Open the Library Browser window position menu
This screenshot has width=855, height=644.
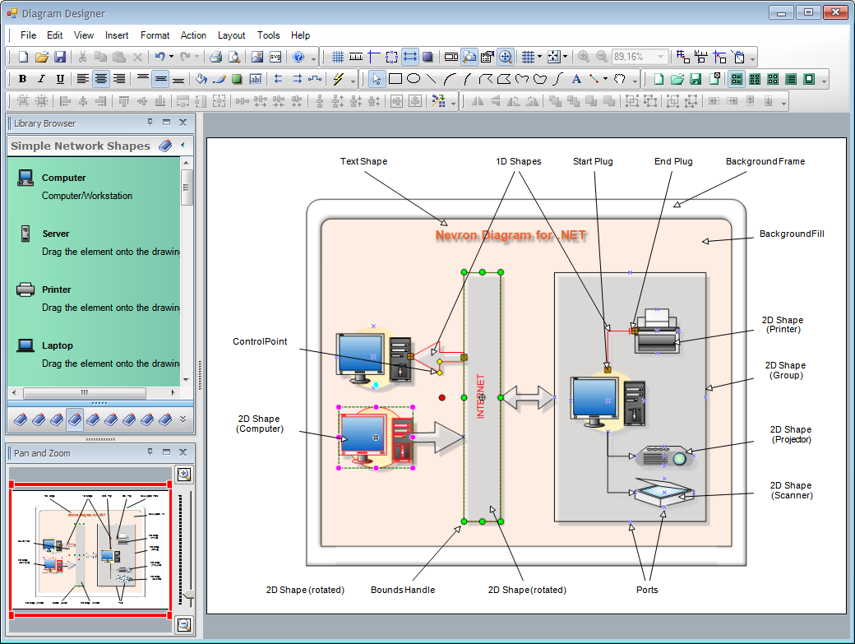(166, 123)
